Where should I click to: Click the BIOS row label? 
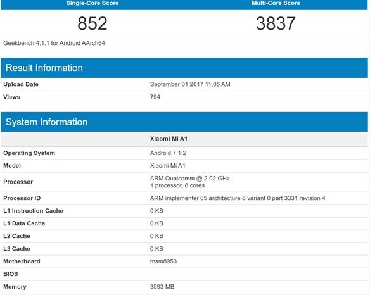tap(11, 274)
